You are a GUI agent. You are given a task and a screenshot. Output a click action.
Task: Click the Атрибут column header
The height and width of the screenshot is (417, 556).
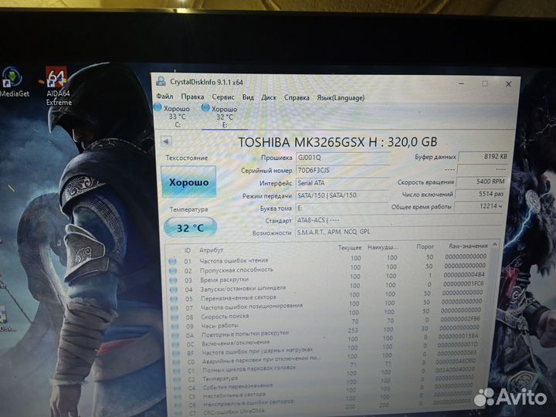click(x=212, y=250)
